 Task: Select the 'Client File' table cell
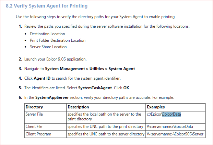(x=34, y=127)
